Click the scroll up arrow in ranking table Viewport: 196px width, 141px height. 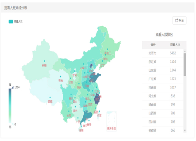(185, 51)
